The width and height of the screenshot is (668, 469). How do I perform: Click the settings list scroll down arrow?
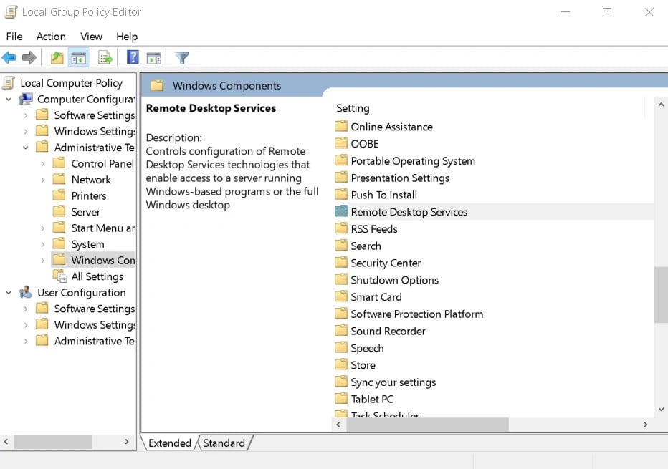coord(661,410)
